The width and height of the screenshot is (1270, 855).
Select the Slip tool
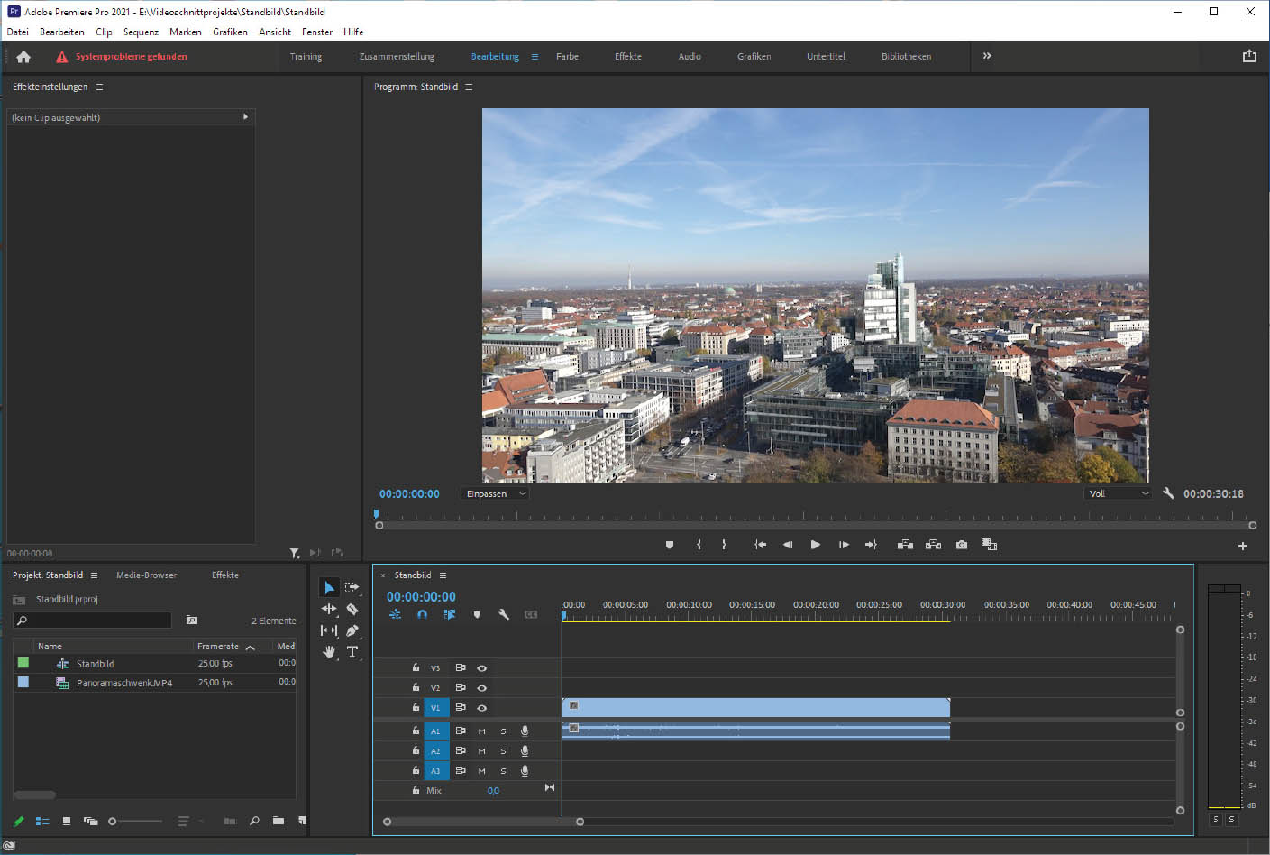point(329,630)
